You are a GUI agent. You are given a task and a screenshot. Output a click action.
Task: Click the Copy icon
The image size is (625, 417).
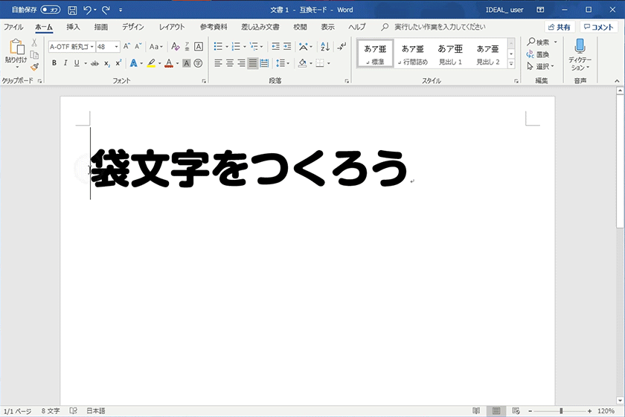click(x=34, y=54)
